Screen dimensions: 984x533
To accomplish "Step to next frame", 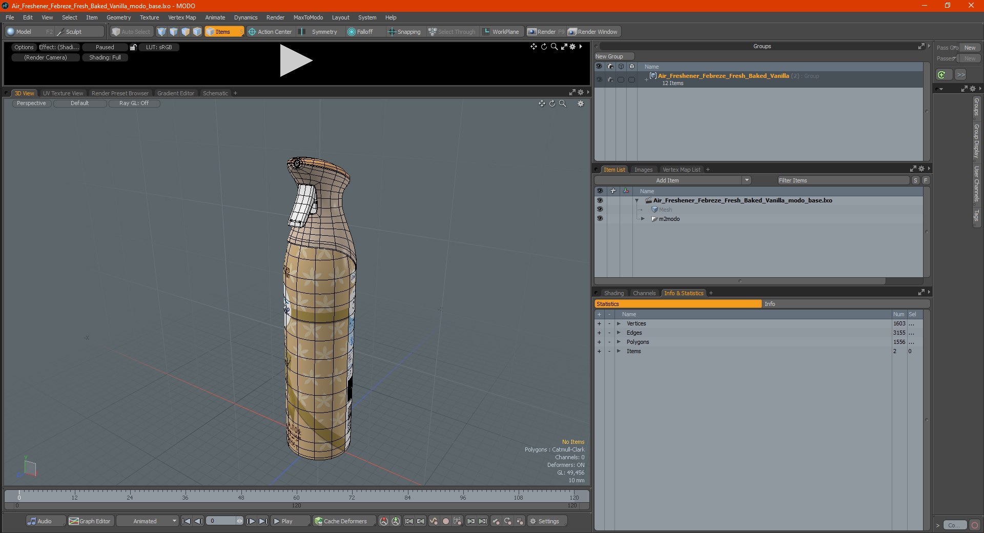I will tap(251, 521).
